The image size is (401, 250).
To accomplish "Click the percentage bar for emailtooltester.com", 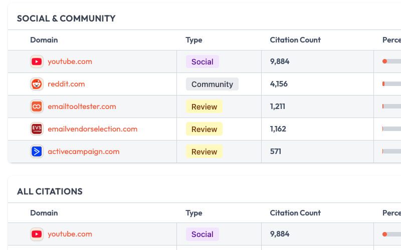I will tap(391, 106).
